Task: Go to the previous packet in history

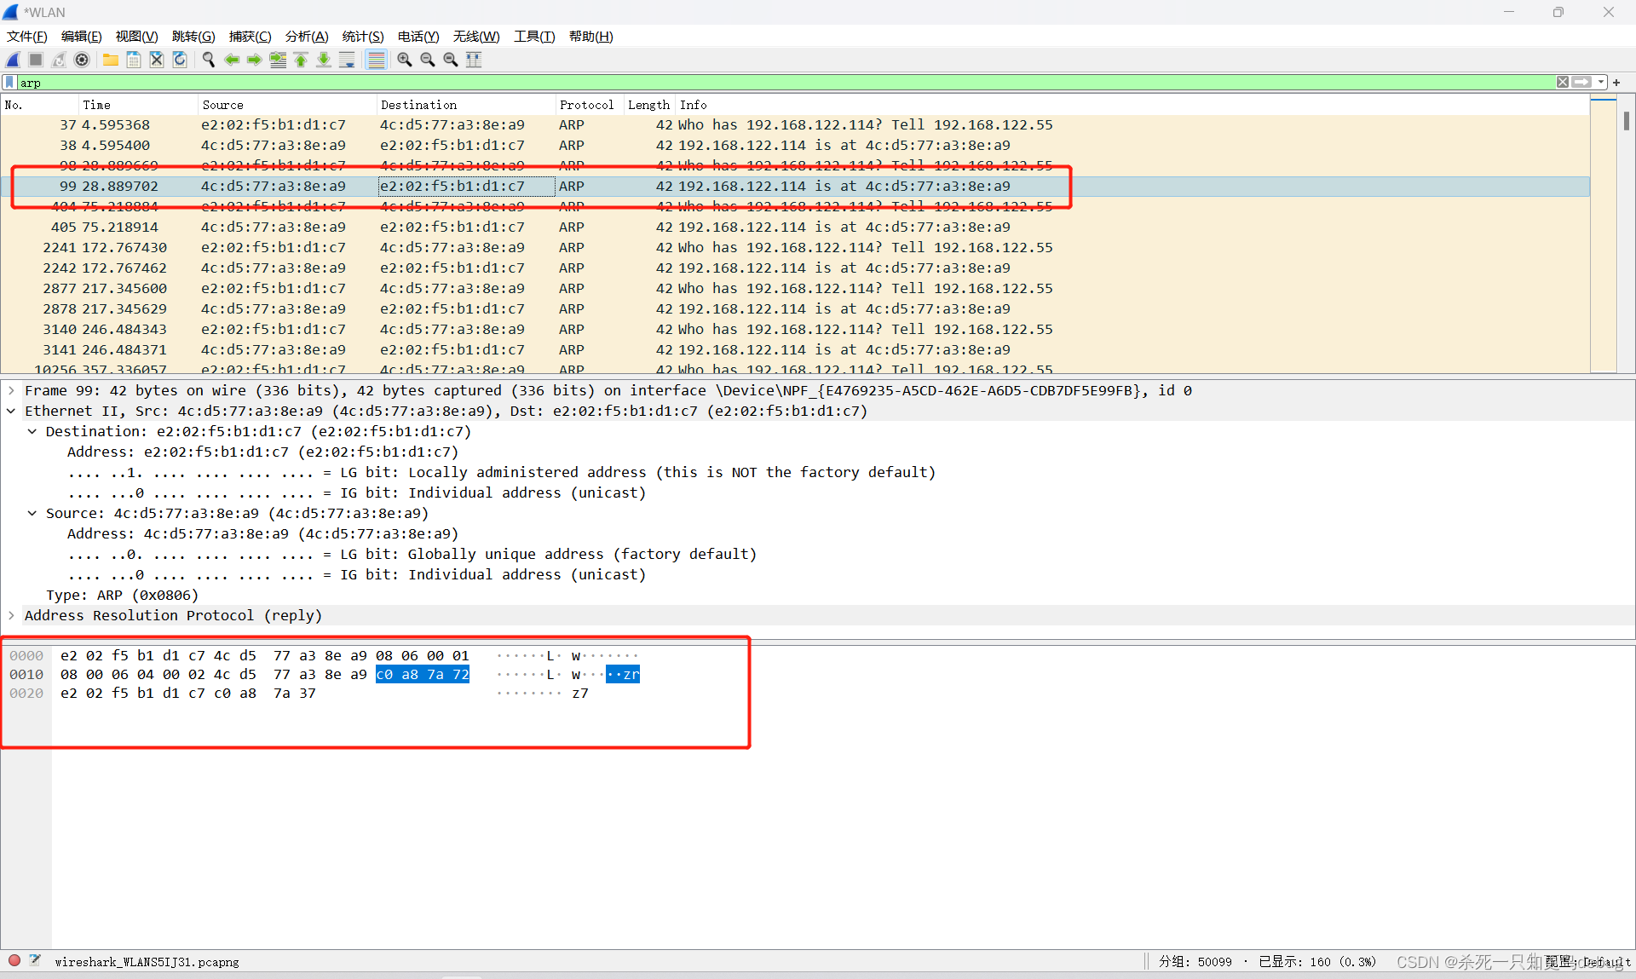Action: coord(232,60)
